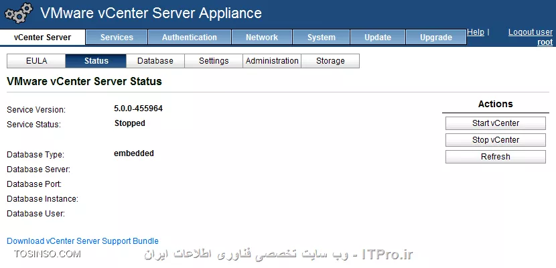This screenshot has height=268, width=556.
Task: Switch to the Services tab
Action: (117, 38)
